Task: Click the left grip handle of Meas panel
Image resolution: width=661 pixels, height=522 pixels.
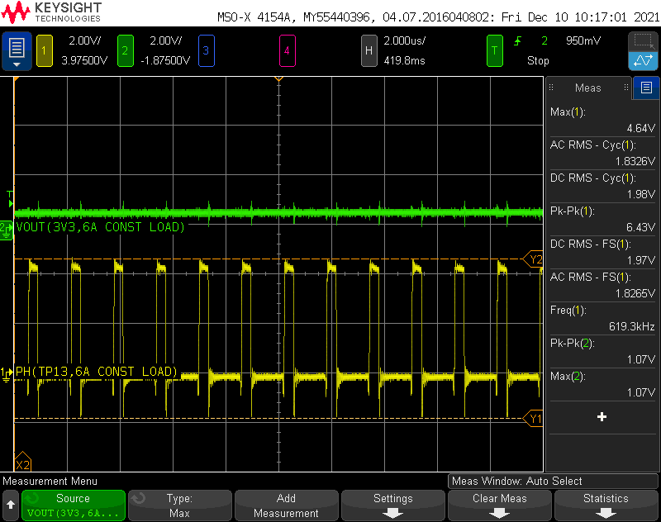Action: [x=551, y=88]
